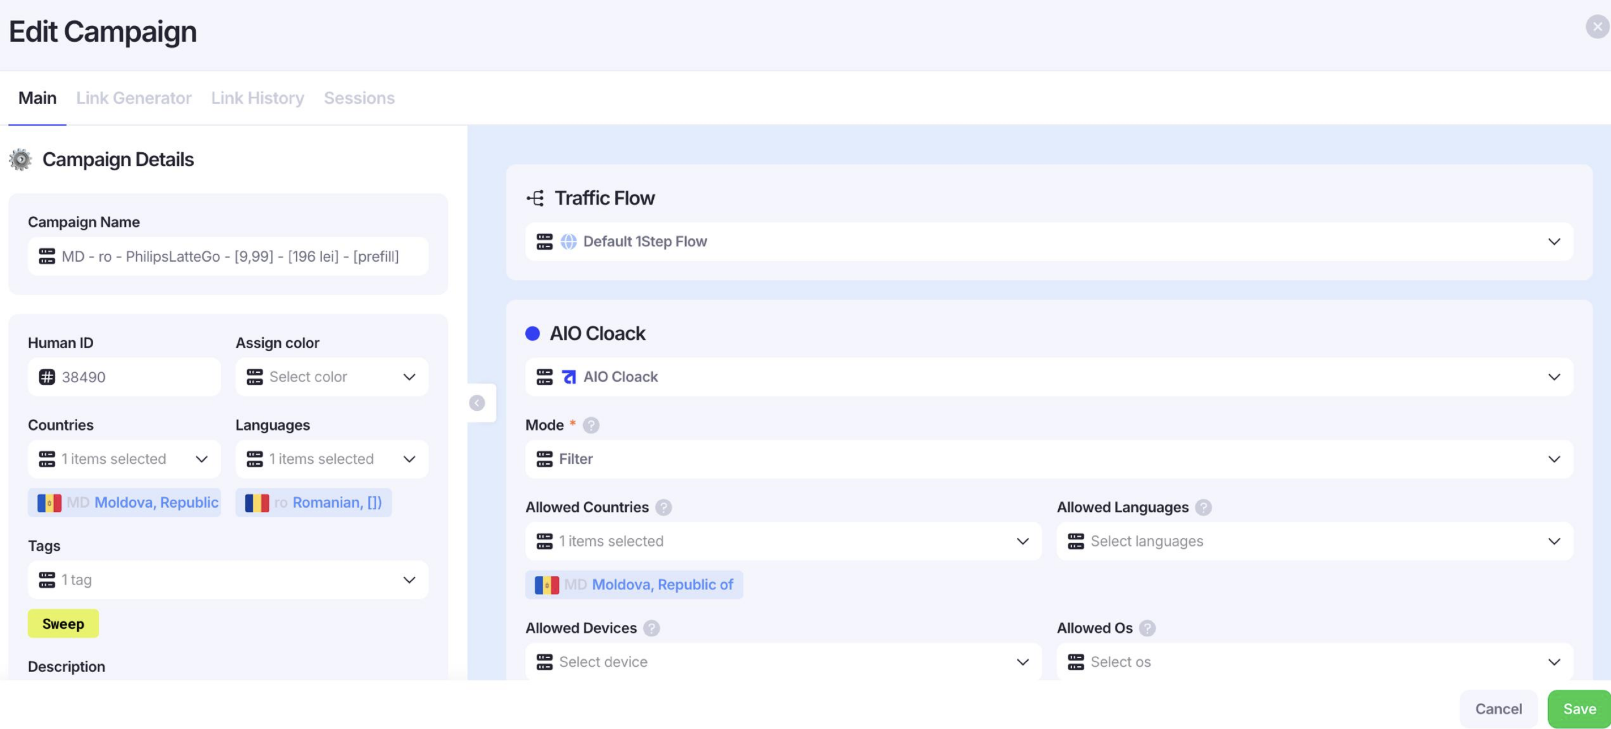Click the hash icon in Human ID field
Screen dimensions: 1611x729
coord(47,377)
